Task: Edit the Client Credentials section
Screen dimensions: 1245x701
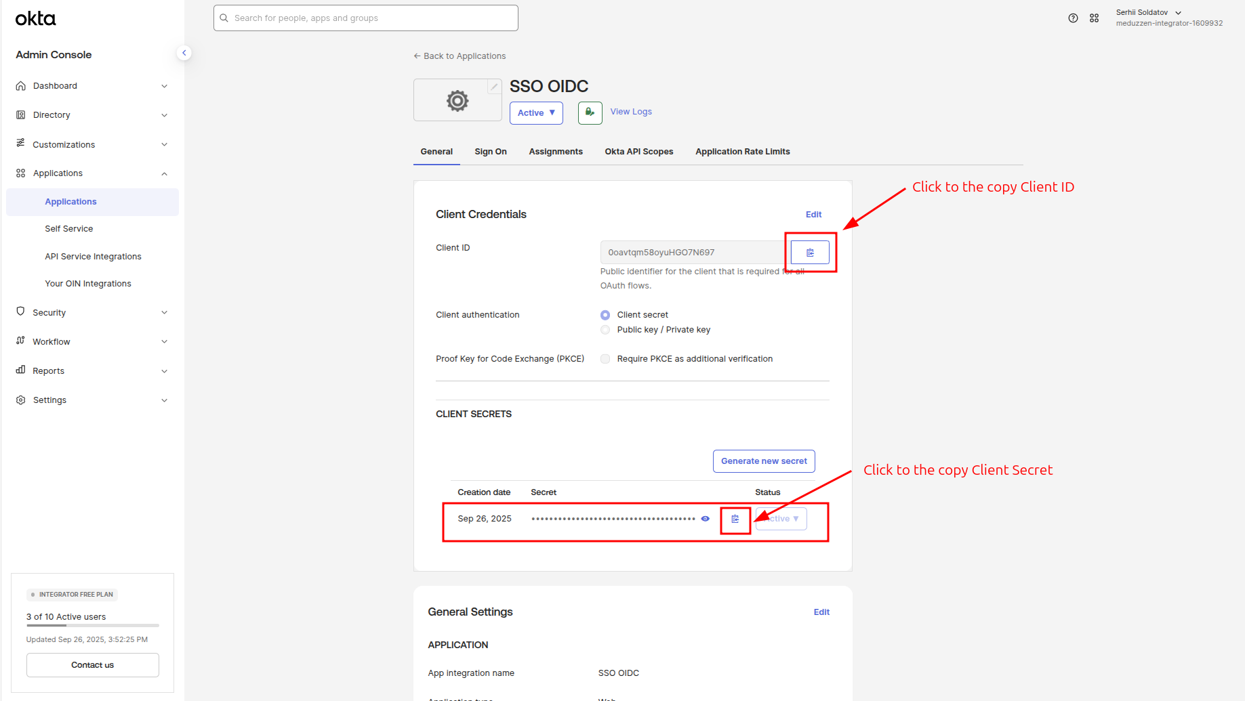Action: tap(813, 215)
